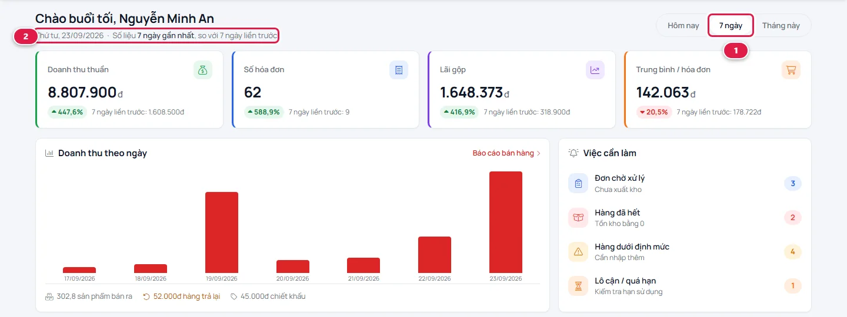This screenshot has width=847, height=317.
Task: Click the Cần nhập thêm subtitle
Action: [x=619, y=258]
